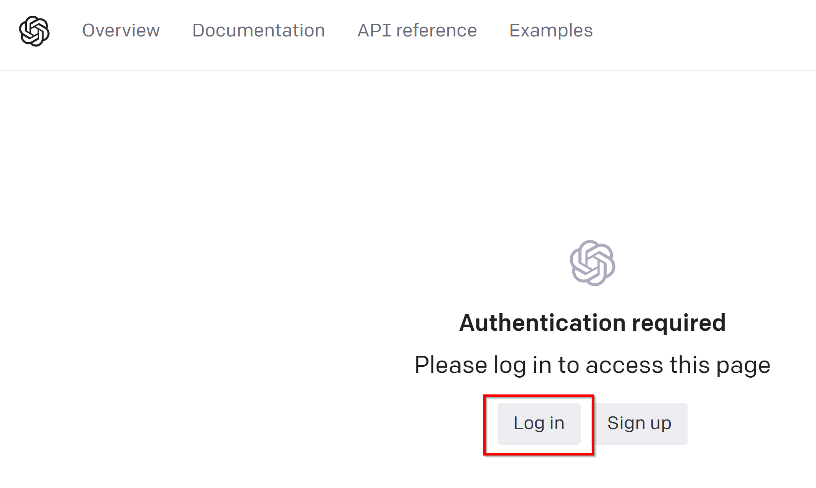Select the Overview link beside the logo
Image resolution: width=816 pixels, height=488 pixels.
[121, 30]
